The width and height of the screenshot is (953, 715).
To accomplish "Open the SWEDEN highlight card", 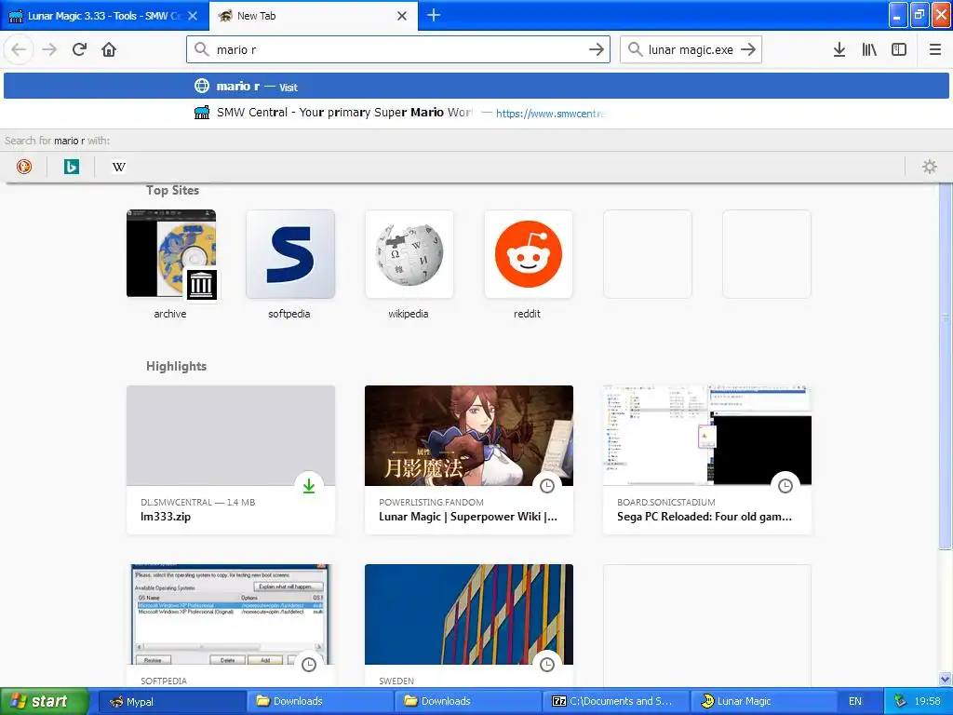I will point(469,627).
